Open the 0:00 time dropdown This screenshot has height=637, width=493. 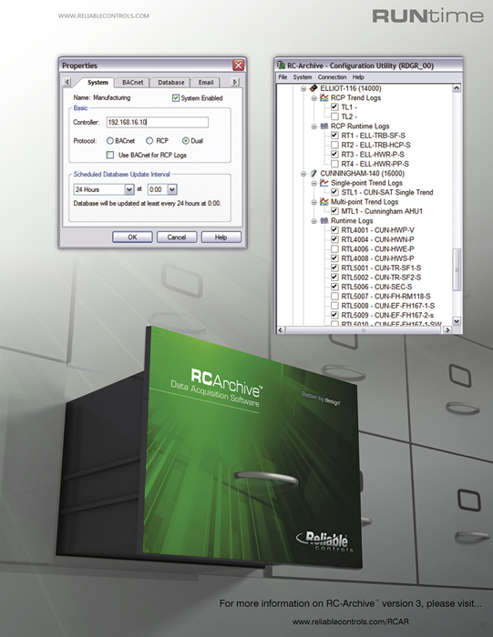[172, 189]
